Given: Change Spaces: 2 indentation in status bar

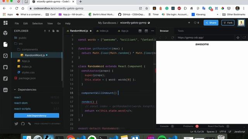Looking at the screenshot, I should point(212,132).
